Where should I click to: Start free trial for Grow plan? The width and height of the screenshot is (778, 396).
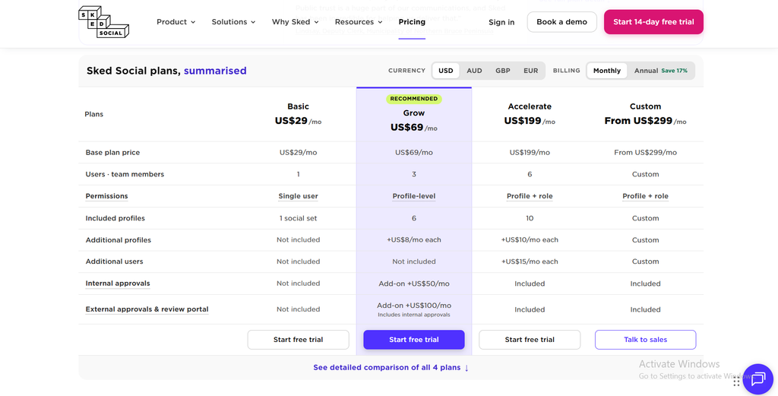click(x=414, y=340)
